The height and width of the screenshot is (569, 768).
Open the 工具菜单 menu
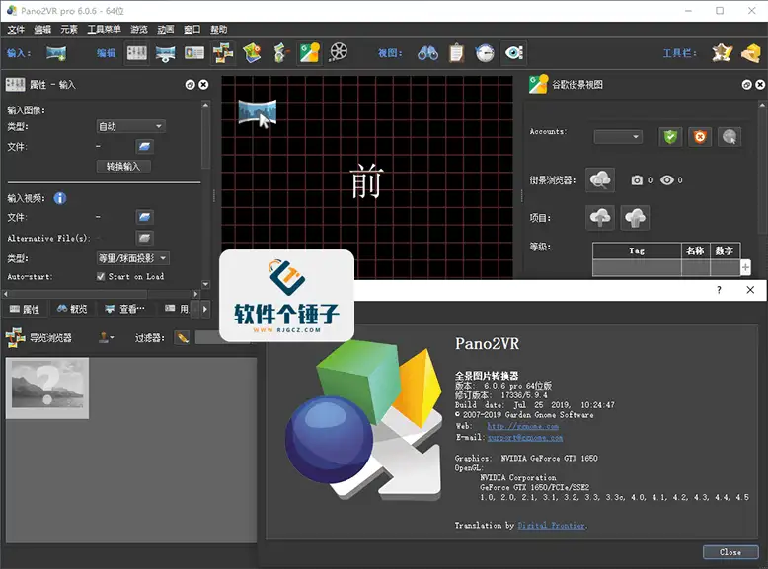[x=104, y=30]
